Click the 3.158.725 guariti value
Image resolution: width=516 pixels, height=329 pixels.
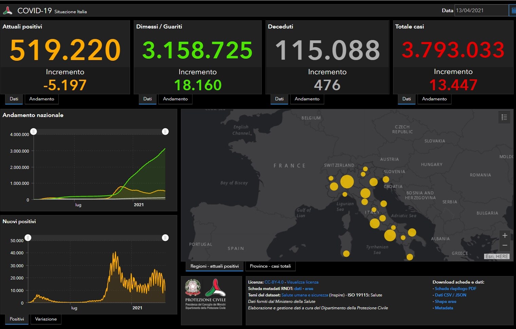[x=198, y=50]
